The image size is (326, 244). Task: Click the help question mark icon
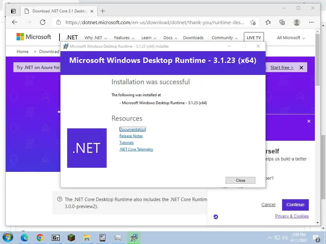(x=60, y=199)
